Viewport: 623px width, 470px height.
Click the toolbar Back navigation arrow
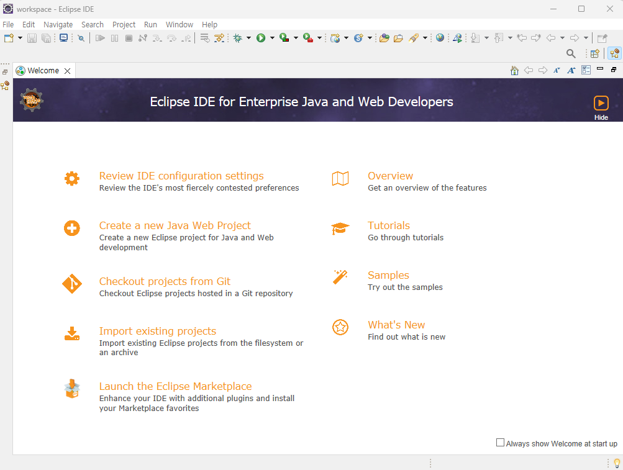551,38
